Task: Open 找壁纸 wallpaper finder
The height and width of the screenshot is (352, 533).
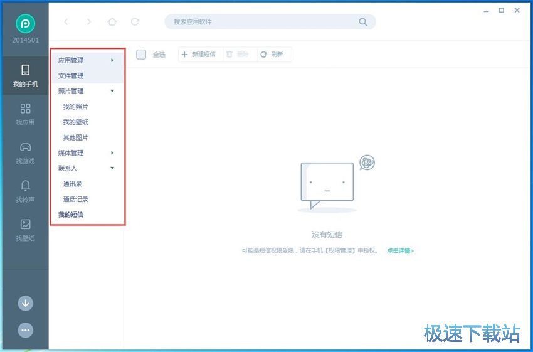Action: tap(26, 230)
